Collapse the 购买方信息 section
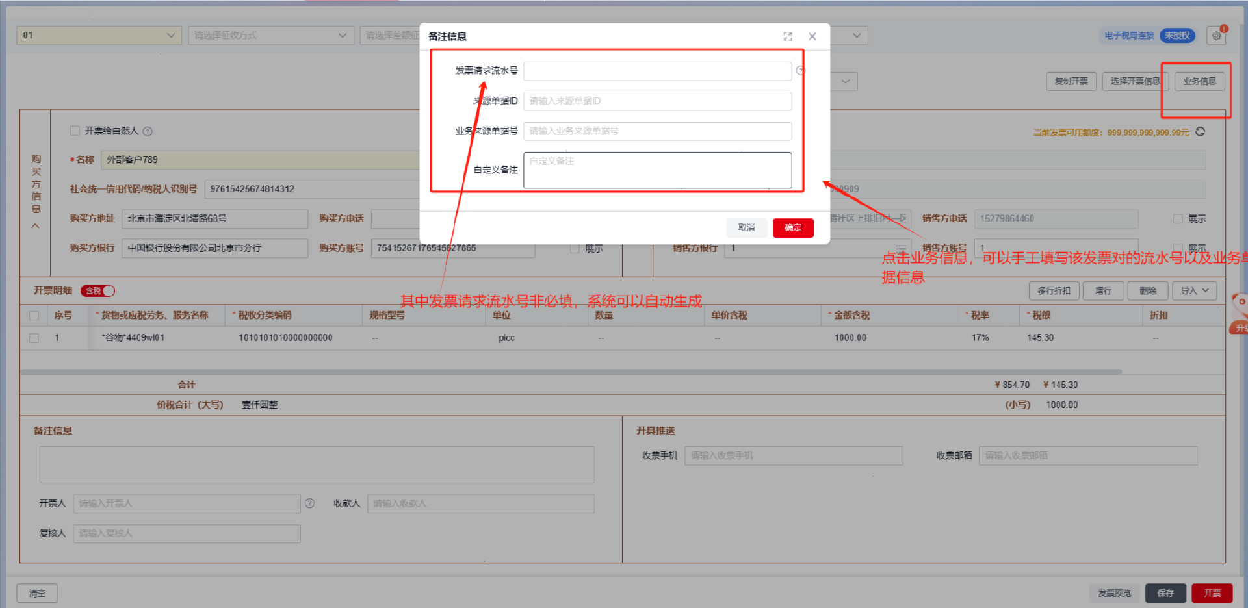Image resolution: width=1248 pixels, height=608 pixels. (x=36, y=226)
